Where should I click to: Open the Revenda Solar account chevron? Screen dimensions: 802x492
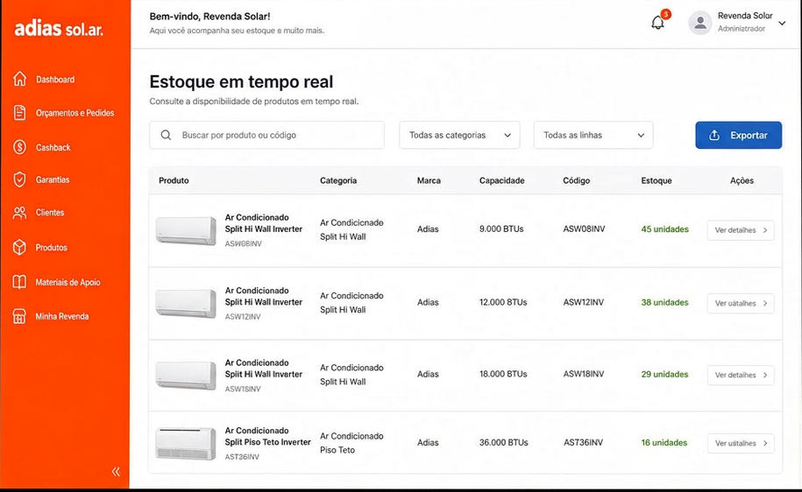coord(782,23)
